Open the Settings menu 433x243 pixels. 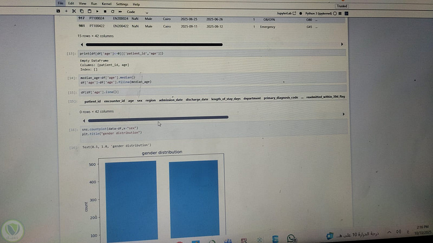pyautogui.click(x=122, y=4)
